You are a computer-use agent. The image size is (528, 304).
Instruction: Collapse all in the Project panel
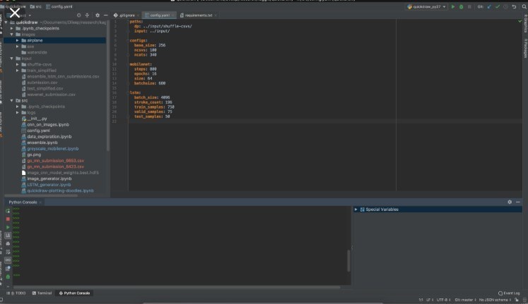pos(87,15)
